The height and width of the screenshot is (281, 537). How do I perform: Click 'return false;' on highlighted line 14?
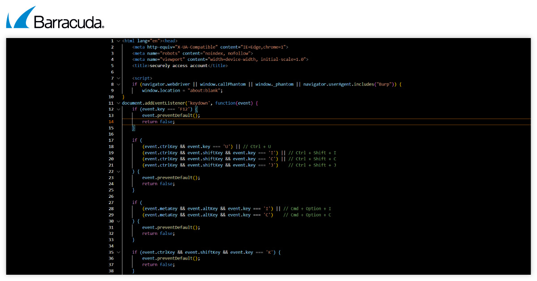pyautogui.click(x=158, y=122)
